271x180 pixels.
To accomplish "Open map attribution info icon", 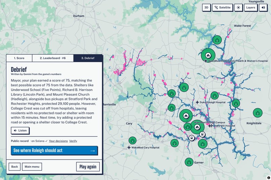I will click(268, 178).
